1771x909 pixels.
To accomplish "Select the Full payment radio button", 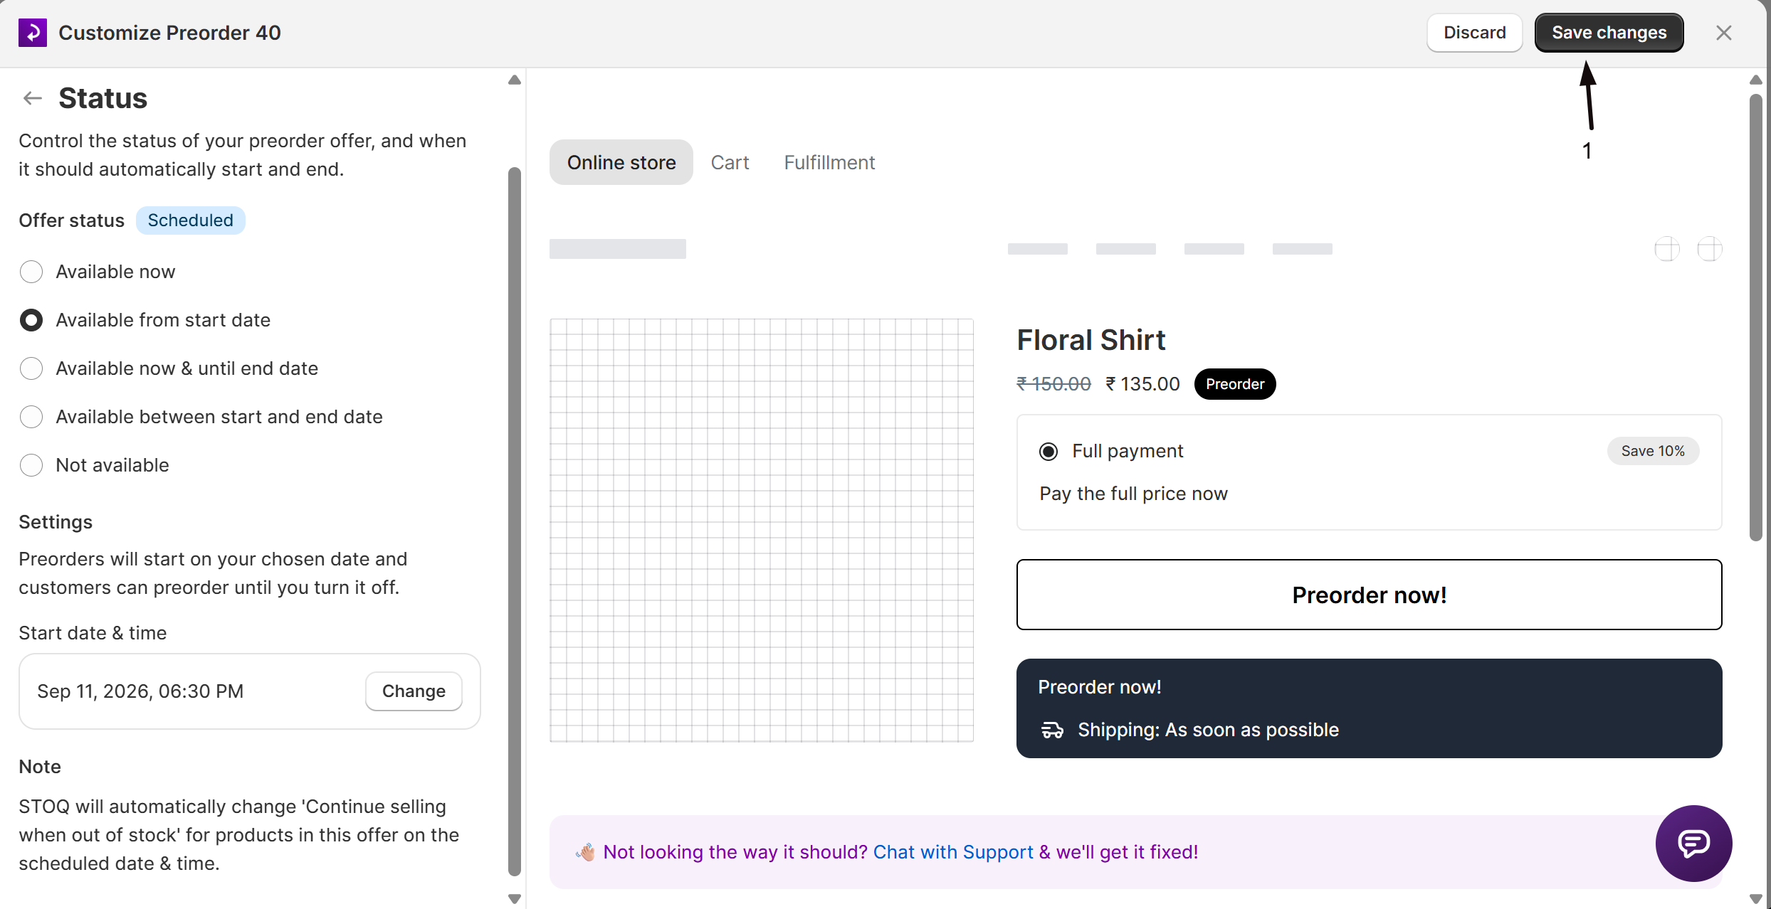I will pyautogui.click(x=1049, y=452).
